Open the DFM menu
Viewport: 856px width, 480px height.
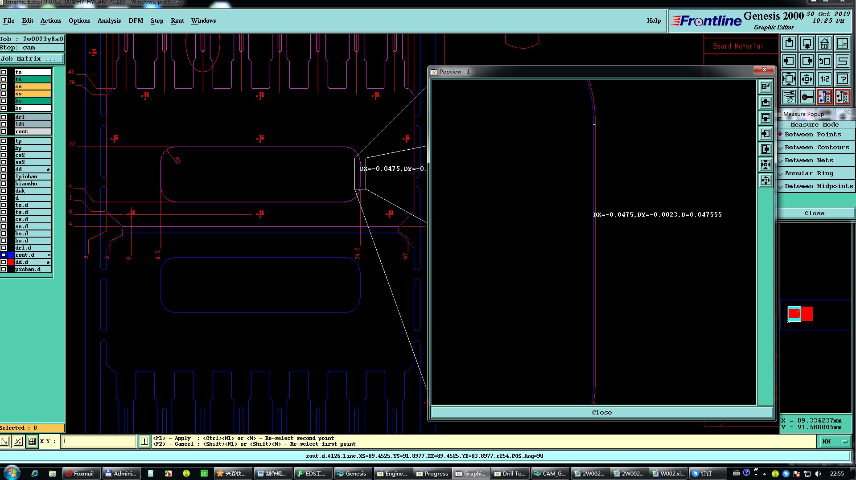pos(136,21)
